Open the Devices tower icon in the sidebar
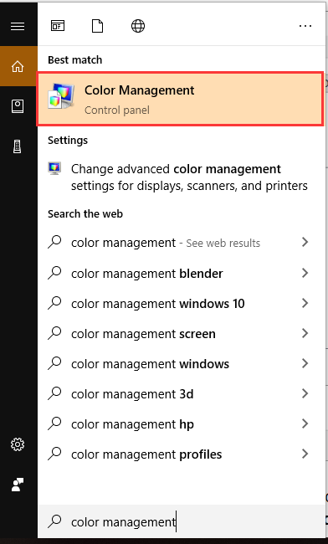This screenshot has height=544, width=328. 17,146
